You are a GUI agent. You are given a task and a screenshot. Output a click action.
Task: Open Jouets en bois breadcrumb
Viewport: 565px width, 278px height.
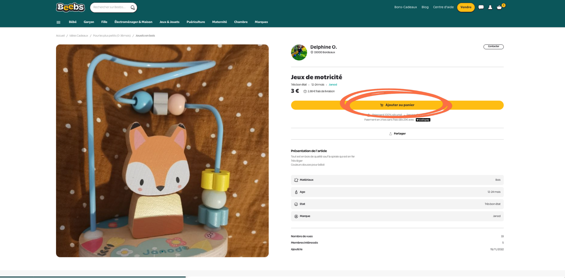[145, 36]
